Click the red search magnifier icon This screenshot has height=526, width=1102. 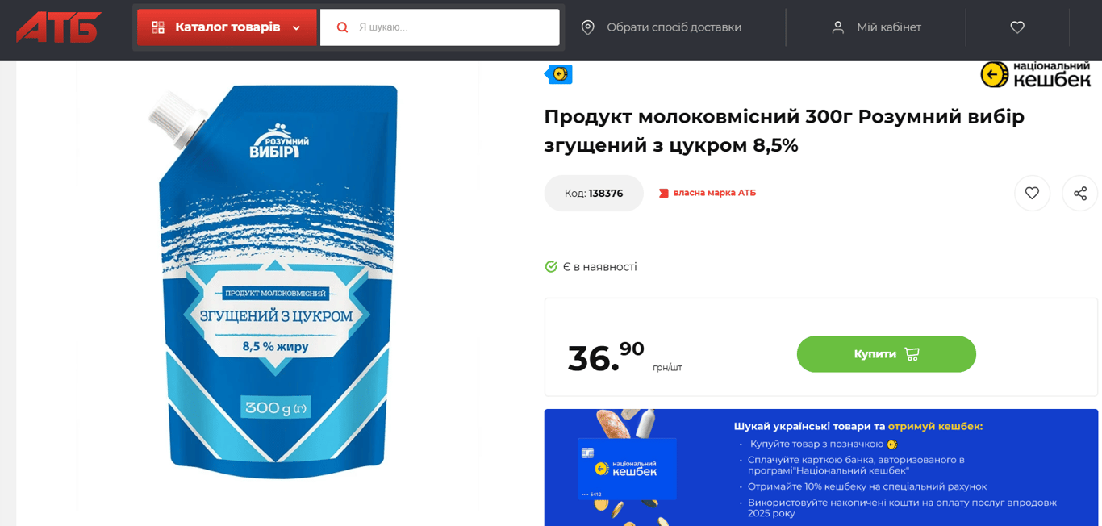[342, 27]
